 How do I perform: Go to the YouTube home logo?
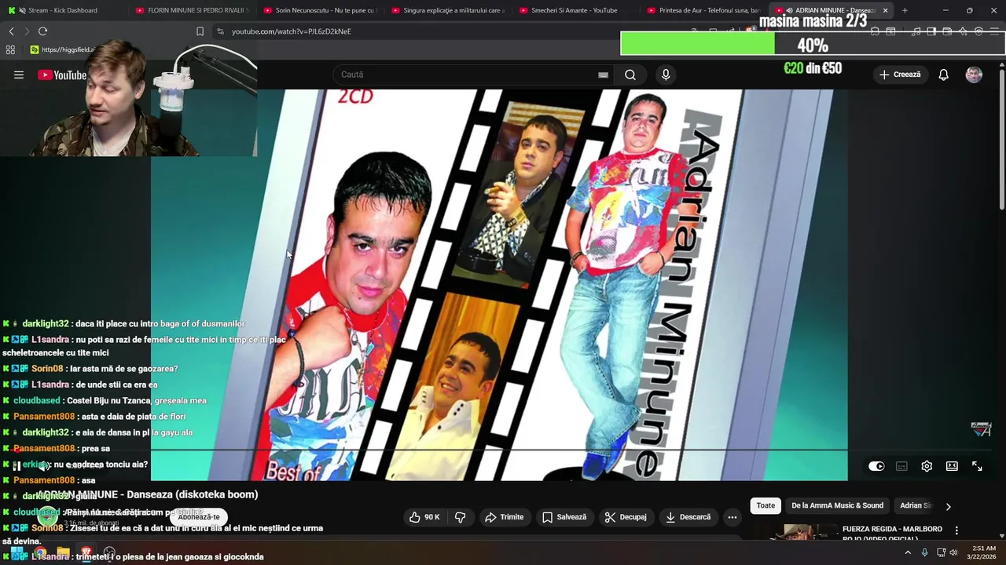[x=62, y=75]
